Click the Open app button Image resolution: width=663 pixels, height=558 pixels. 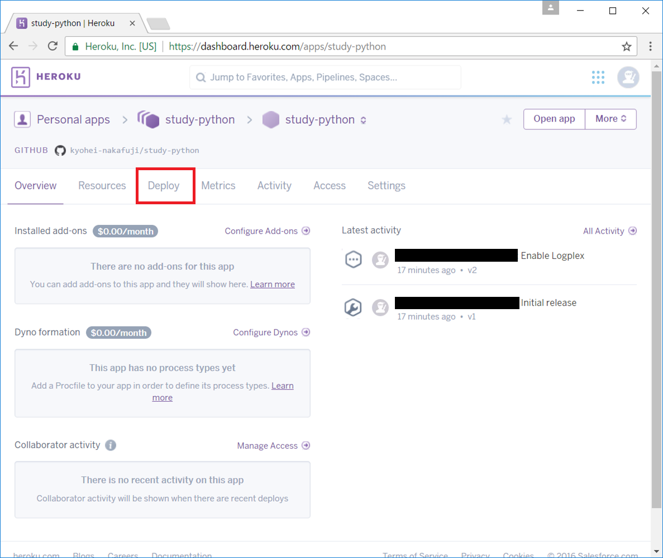pyautogui.click(x=554, y=119)
